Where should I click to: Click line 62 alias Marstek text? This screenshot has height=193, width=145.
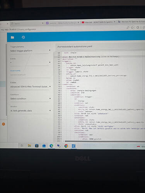tap(91, 56)
